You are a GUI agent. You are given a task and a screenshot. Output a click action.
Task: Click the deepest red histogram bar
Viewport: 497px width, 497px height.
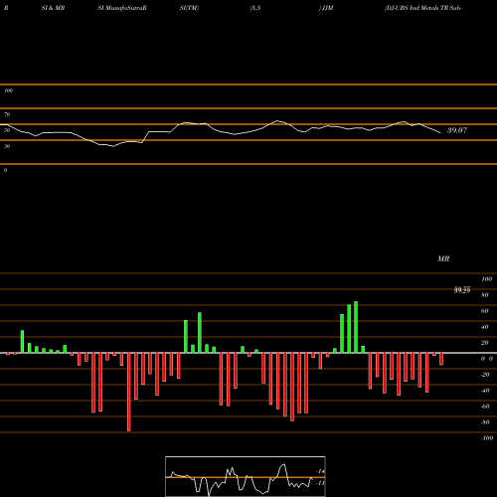(x=129, y=392)
